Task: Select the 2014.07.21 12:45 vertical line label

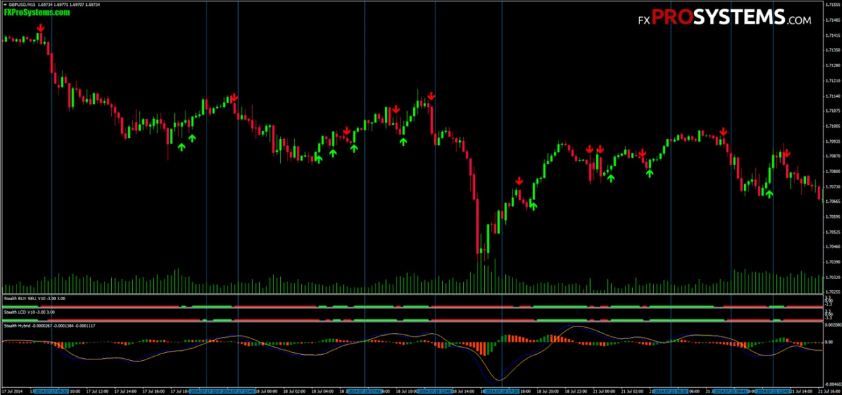Action: [773, 391]
